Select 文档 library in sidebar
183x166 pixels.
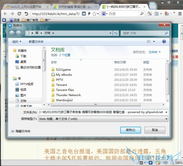25,101
